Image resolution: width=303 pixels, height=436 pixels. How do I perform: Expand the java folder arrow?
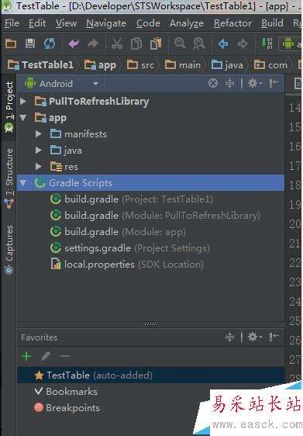pyautogui.click(x=39, y=151)
